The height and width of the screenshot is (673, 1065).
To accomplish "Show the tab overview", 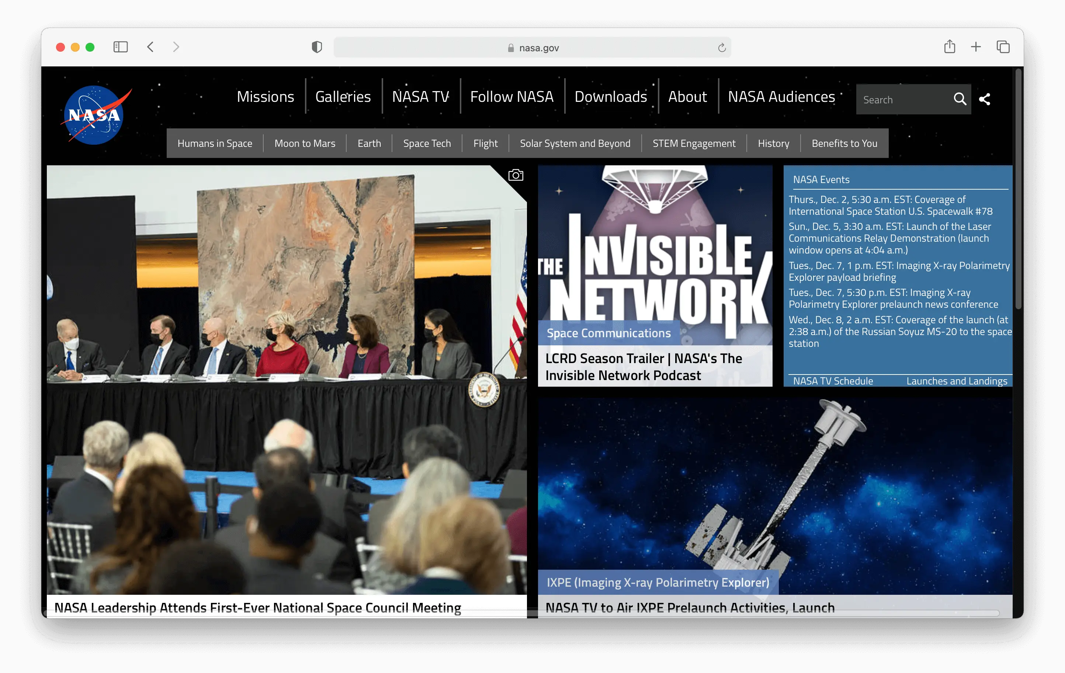I will click(1003, 47).
